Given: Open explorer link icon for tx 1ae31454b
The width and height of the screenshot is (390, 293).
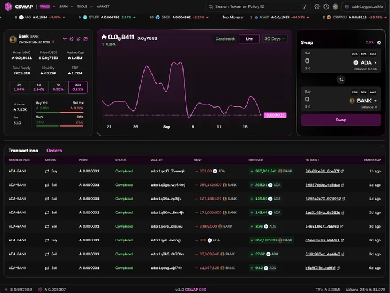Looking at the screenshot, I should click(x=343, y=213).
